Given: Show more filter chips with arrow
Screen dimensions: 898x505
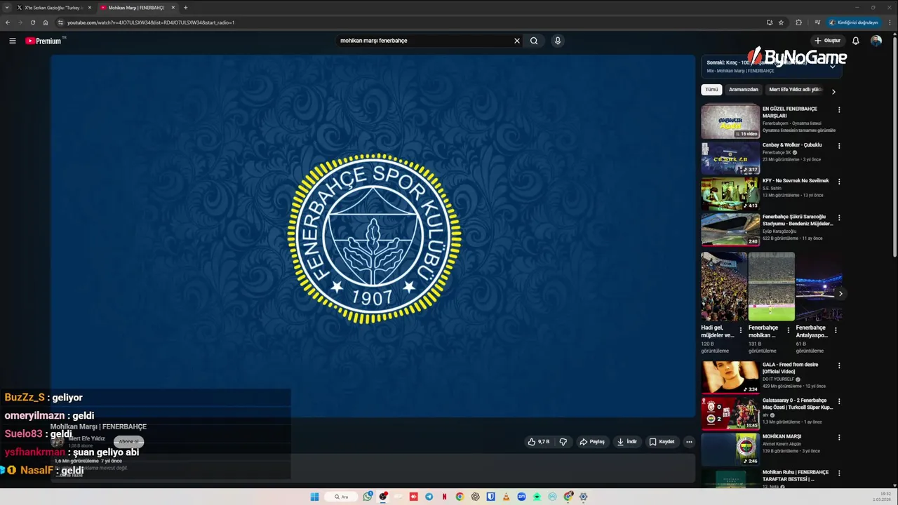Looking at the screenshot, I should pyautogui.click(x=833, y=91).
